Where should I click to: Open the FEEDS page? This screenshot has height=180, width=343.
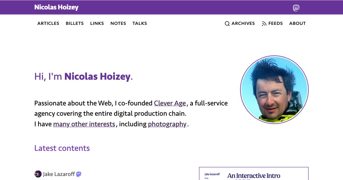275,23
